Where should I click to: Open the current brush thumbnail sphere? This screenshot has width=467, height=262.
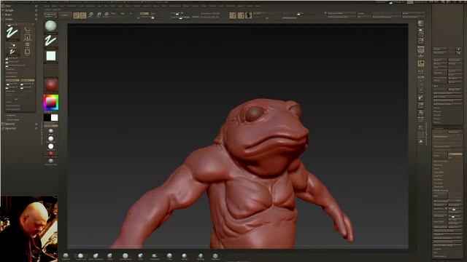[50, 26]
